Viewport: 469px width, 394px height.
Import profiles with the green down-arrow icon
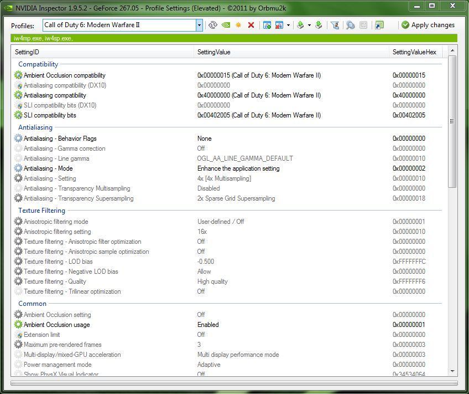click(x=319, y=25)
